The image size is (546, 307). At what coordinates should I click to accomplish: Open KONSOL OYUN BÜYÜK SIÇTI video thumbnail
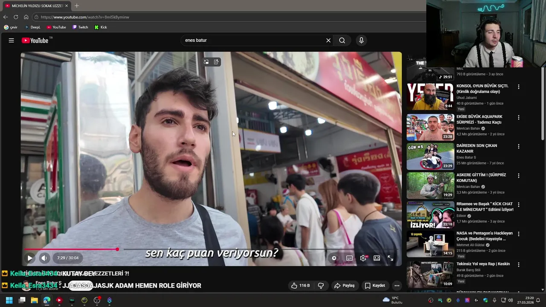coord(430,97)
